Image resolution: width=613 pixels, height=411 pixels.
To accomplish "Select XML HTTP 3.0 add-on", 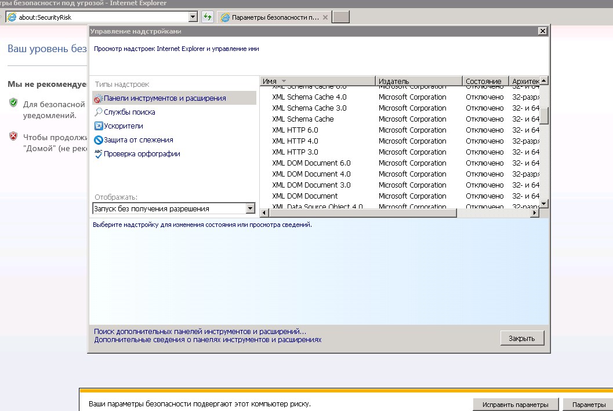I will [x=400, y=152].
